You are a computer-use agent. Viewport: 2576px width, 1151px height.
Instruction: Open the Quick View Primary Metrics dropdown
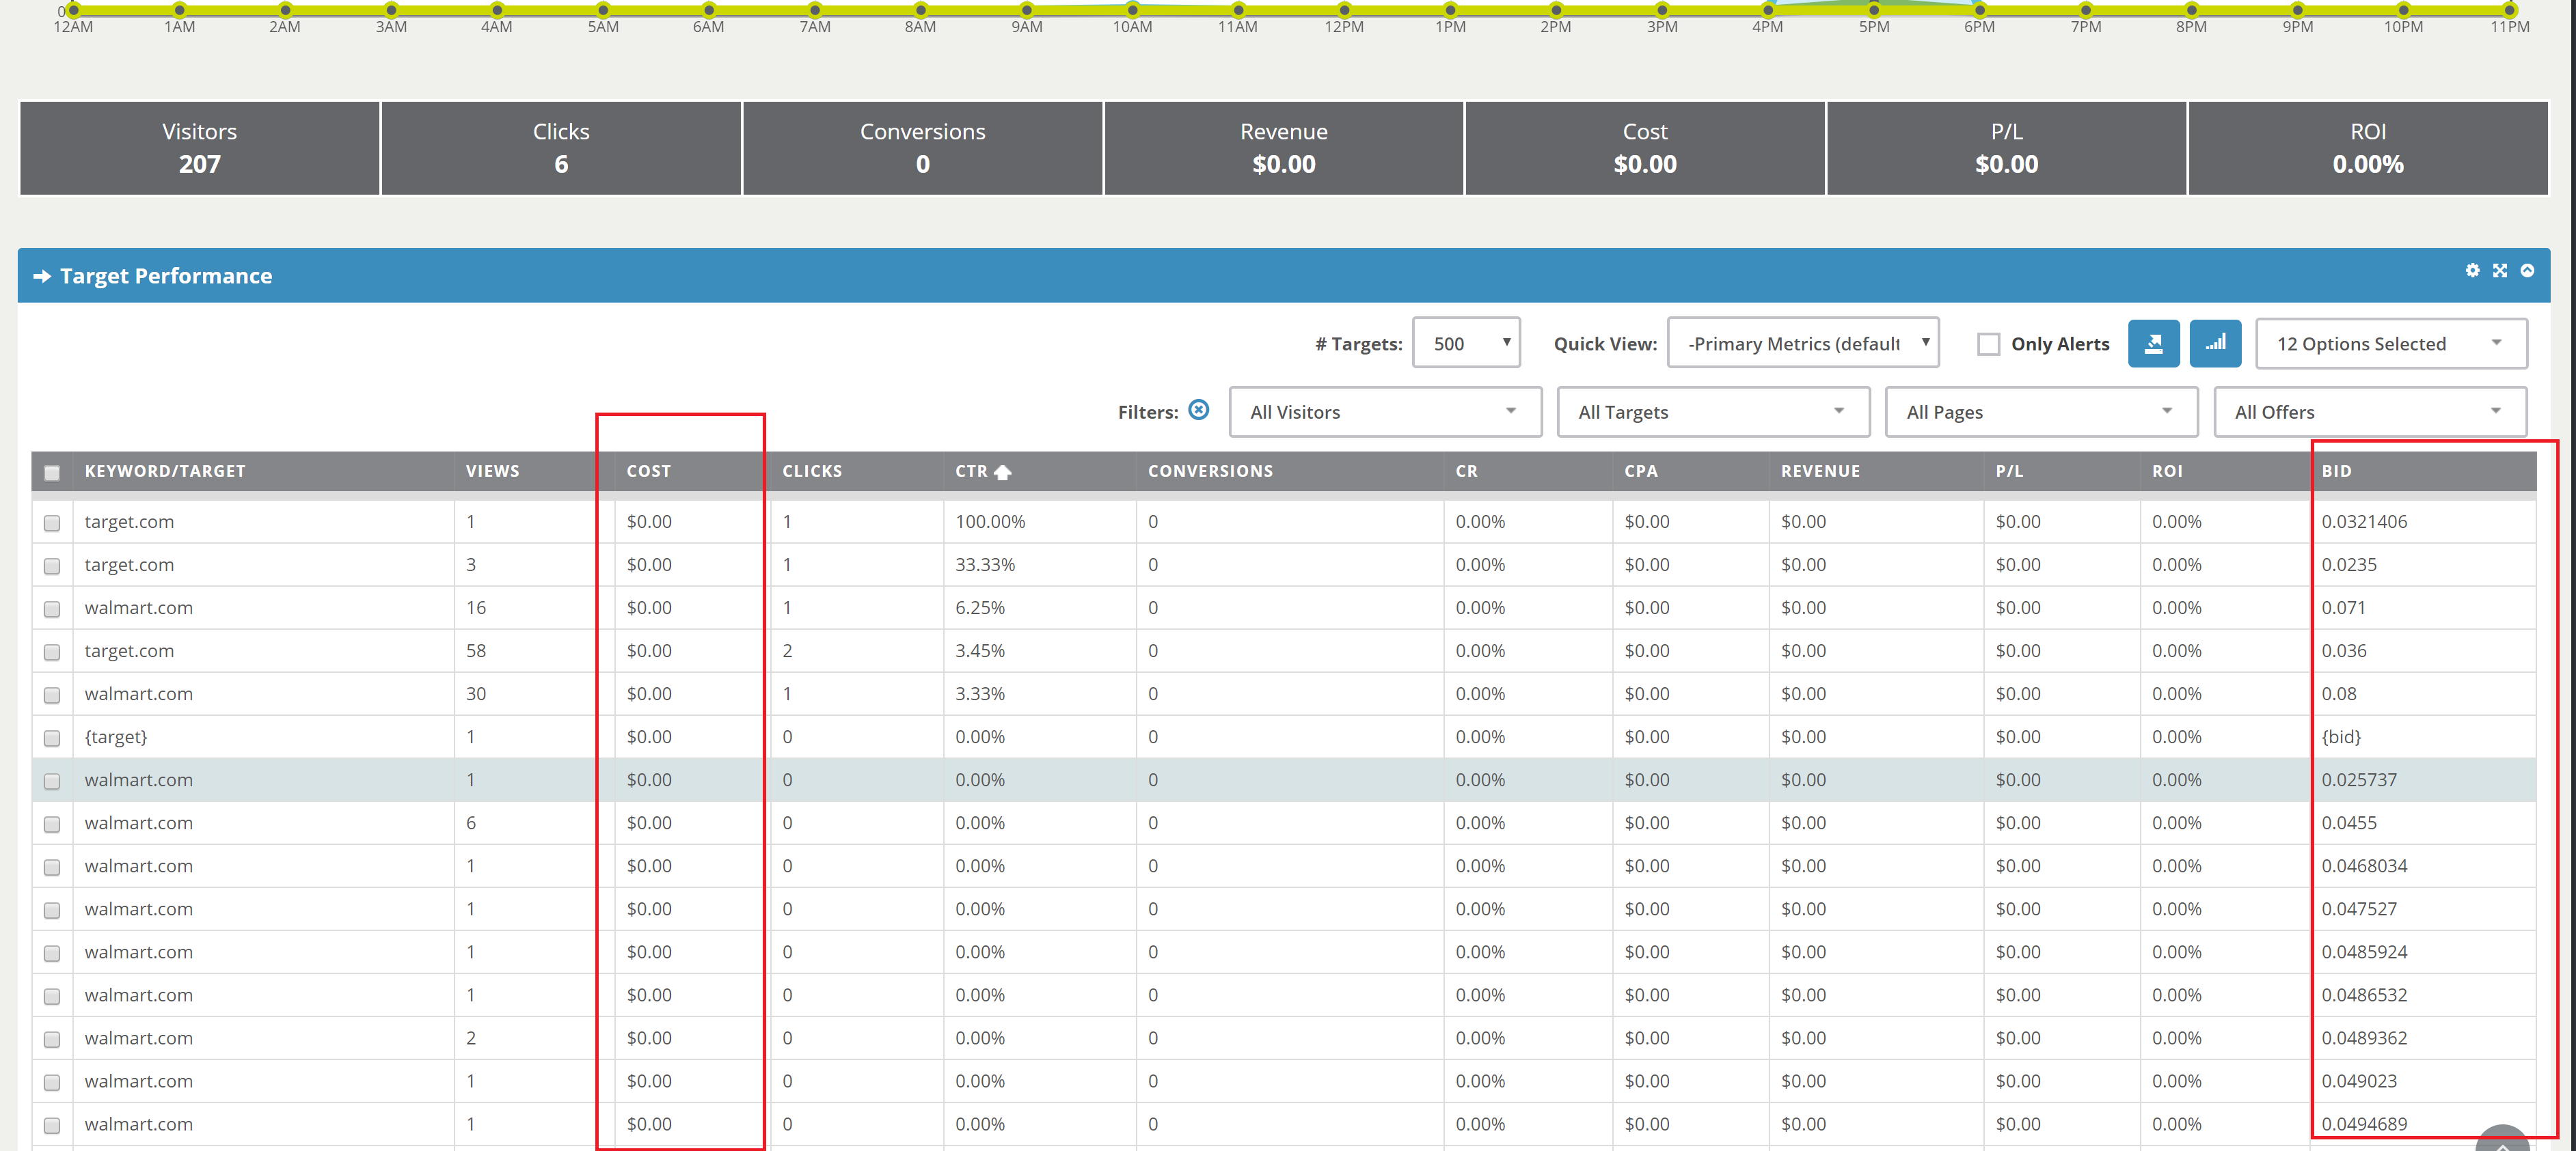[1803, 344]
